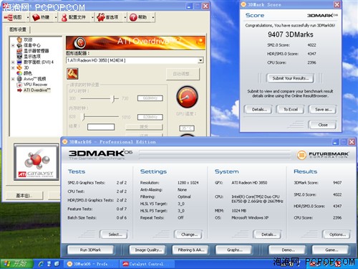Switch to Catalyst Control taskbar button
358x269 pixels.
click(146, 264)
